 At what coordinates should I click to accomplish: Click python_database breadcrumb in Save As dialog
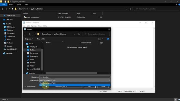coord(60,34)
